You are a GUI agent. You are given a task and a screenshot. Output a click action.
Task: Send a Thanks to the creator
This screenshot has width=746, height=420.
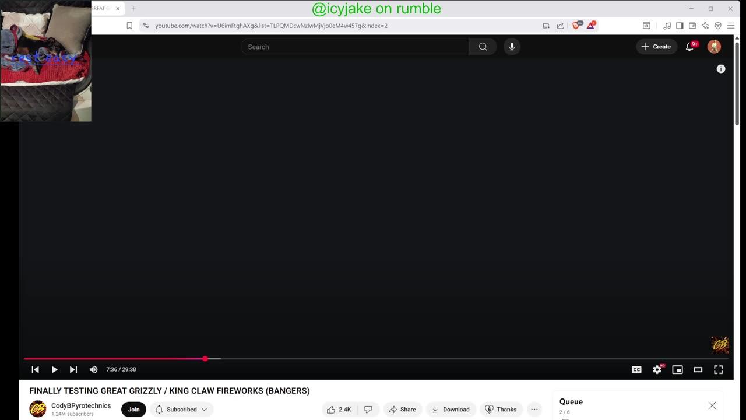click(x=501, y=409)
